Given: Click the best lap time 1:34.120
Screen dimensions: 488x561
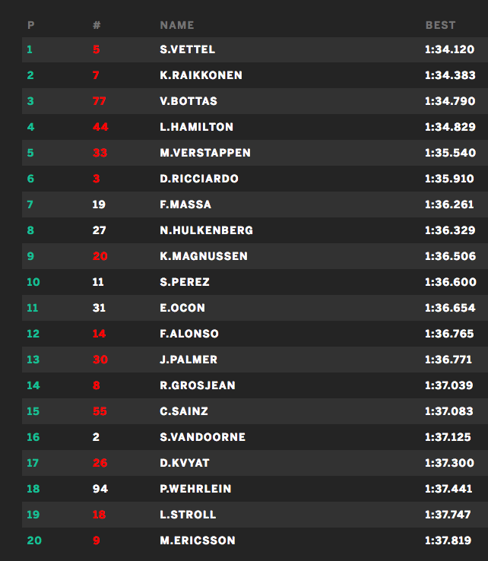Looking at the screenshot, I should (x=450, y=49).
